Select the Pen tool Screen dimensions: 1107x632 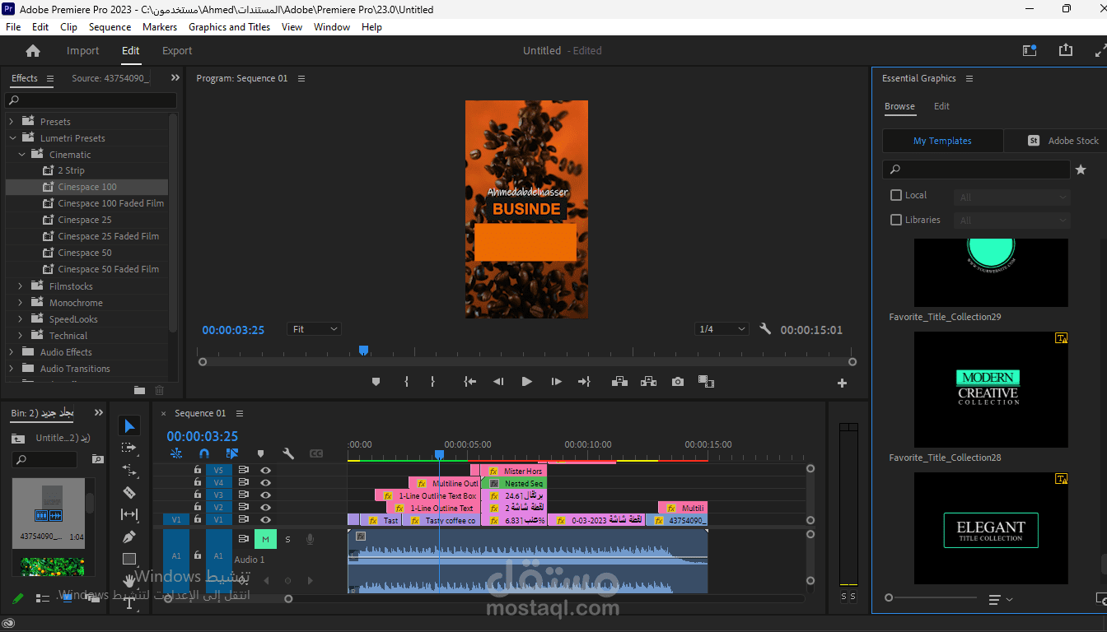[128, 537]
